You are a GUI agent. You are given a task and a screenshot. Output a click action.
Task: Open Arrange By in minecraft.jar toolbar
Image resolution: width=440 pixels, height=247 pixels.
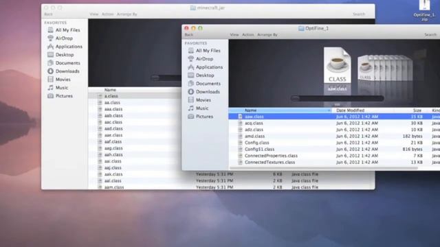pyautogui.click(x=126, y=14)
